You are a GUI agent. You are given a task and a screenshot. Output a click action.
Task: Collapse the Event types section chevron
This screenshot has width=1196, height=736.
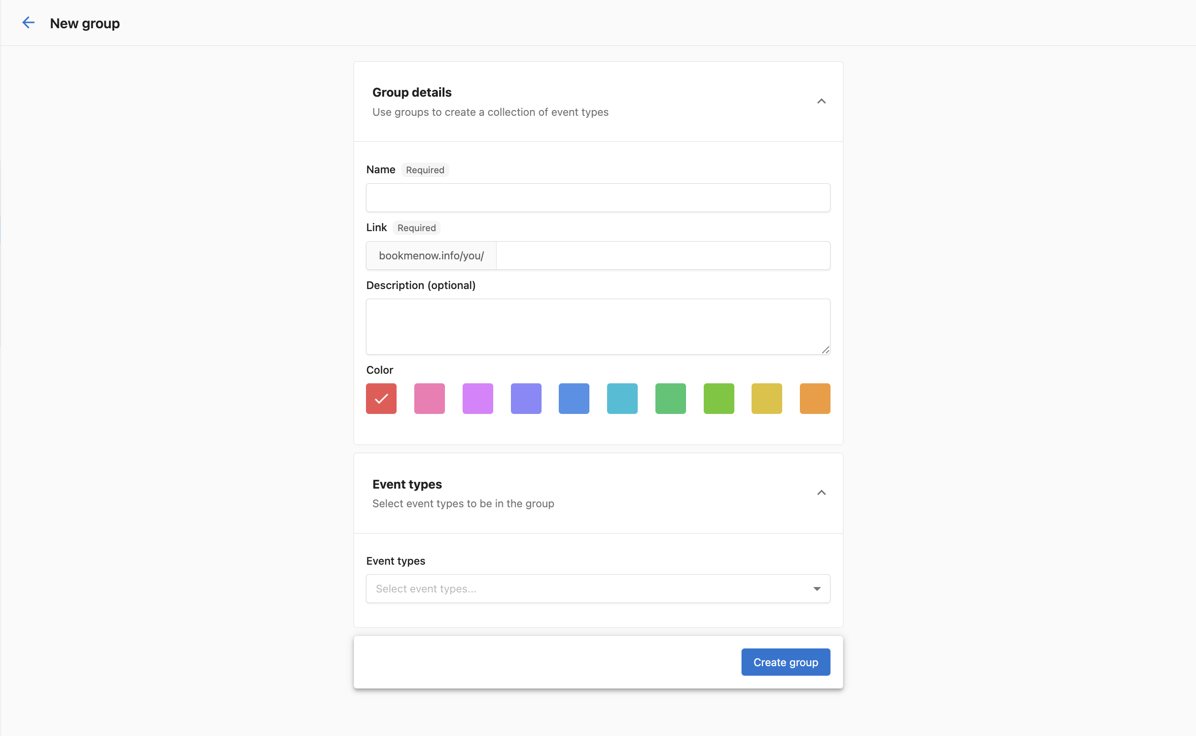point(821,492)
